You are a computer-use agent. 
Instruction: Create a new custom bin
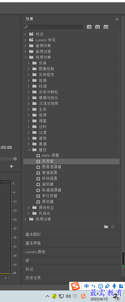(x=106, y=227)
